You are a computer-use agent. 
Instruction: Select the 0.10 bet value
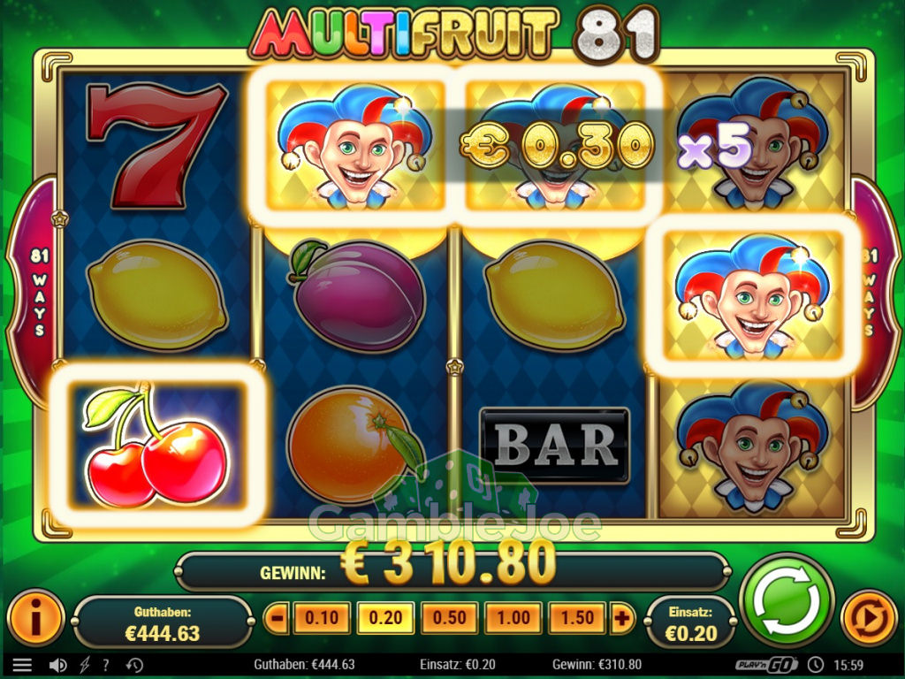322,618
